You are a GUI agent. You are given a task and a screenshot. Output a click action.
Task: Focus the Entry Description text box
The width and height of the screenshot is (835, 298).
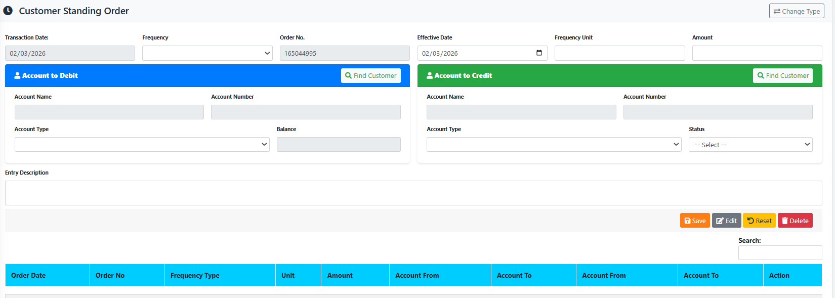pyautogui.click(x=413, y=193)
